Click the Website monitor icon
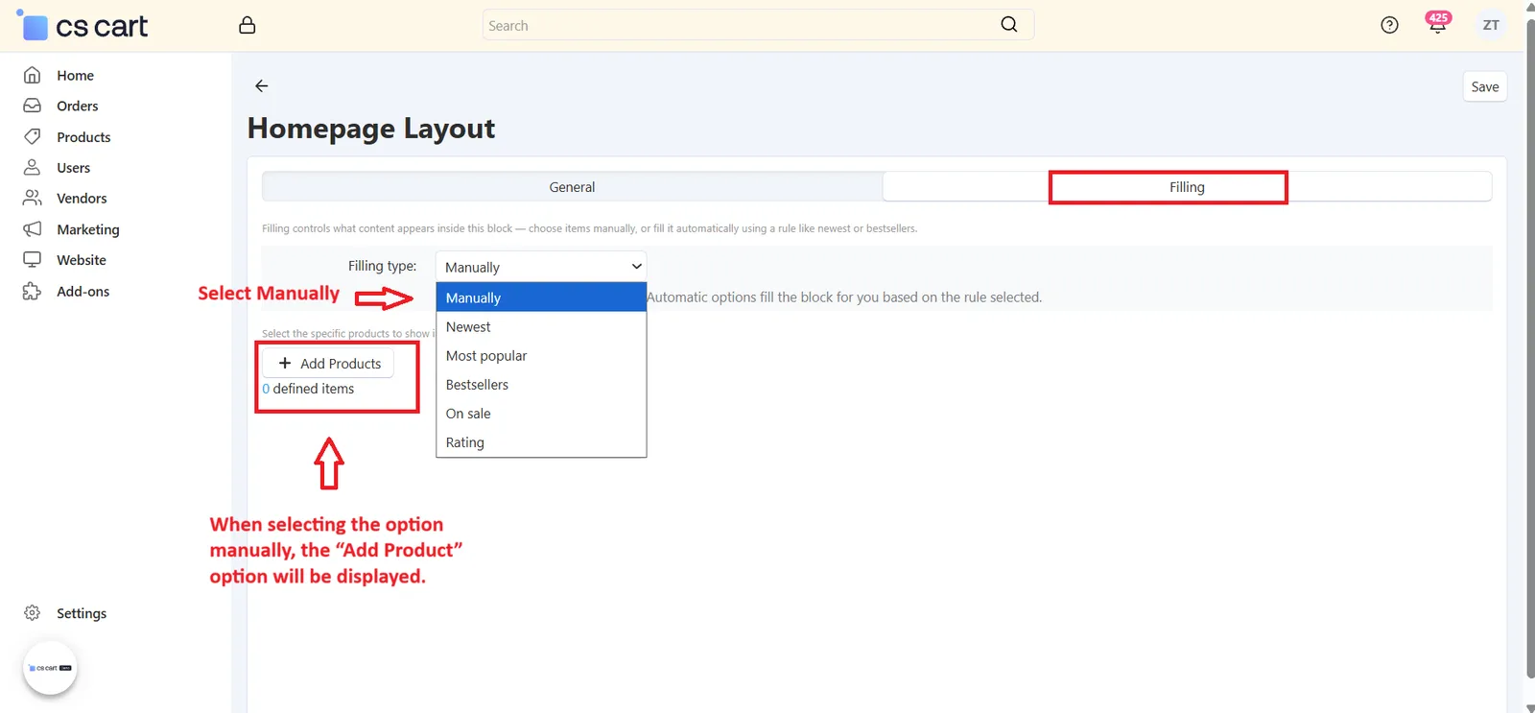 [32, 259]
